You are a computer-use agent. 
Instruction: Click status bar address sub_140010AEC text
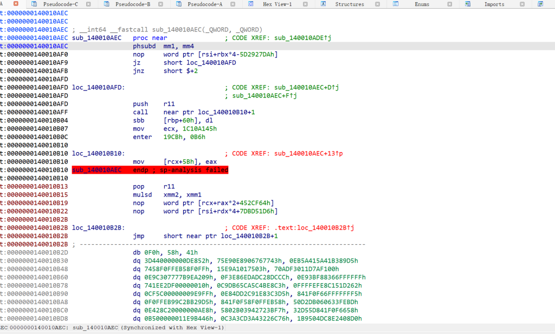[95, 328]
